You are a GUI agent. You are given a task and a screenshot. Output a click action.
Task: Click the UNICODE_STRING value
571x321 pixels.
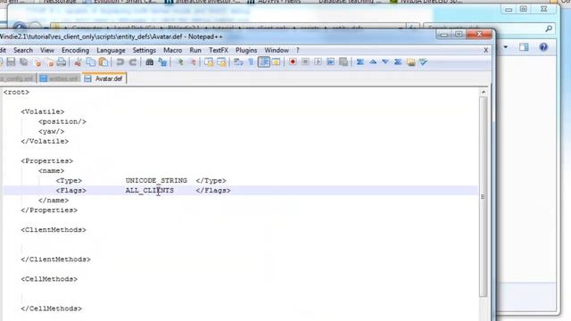[156, 180]
